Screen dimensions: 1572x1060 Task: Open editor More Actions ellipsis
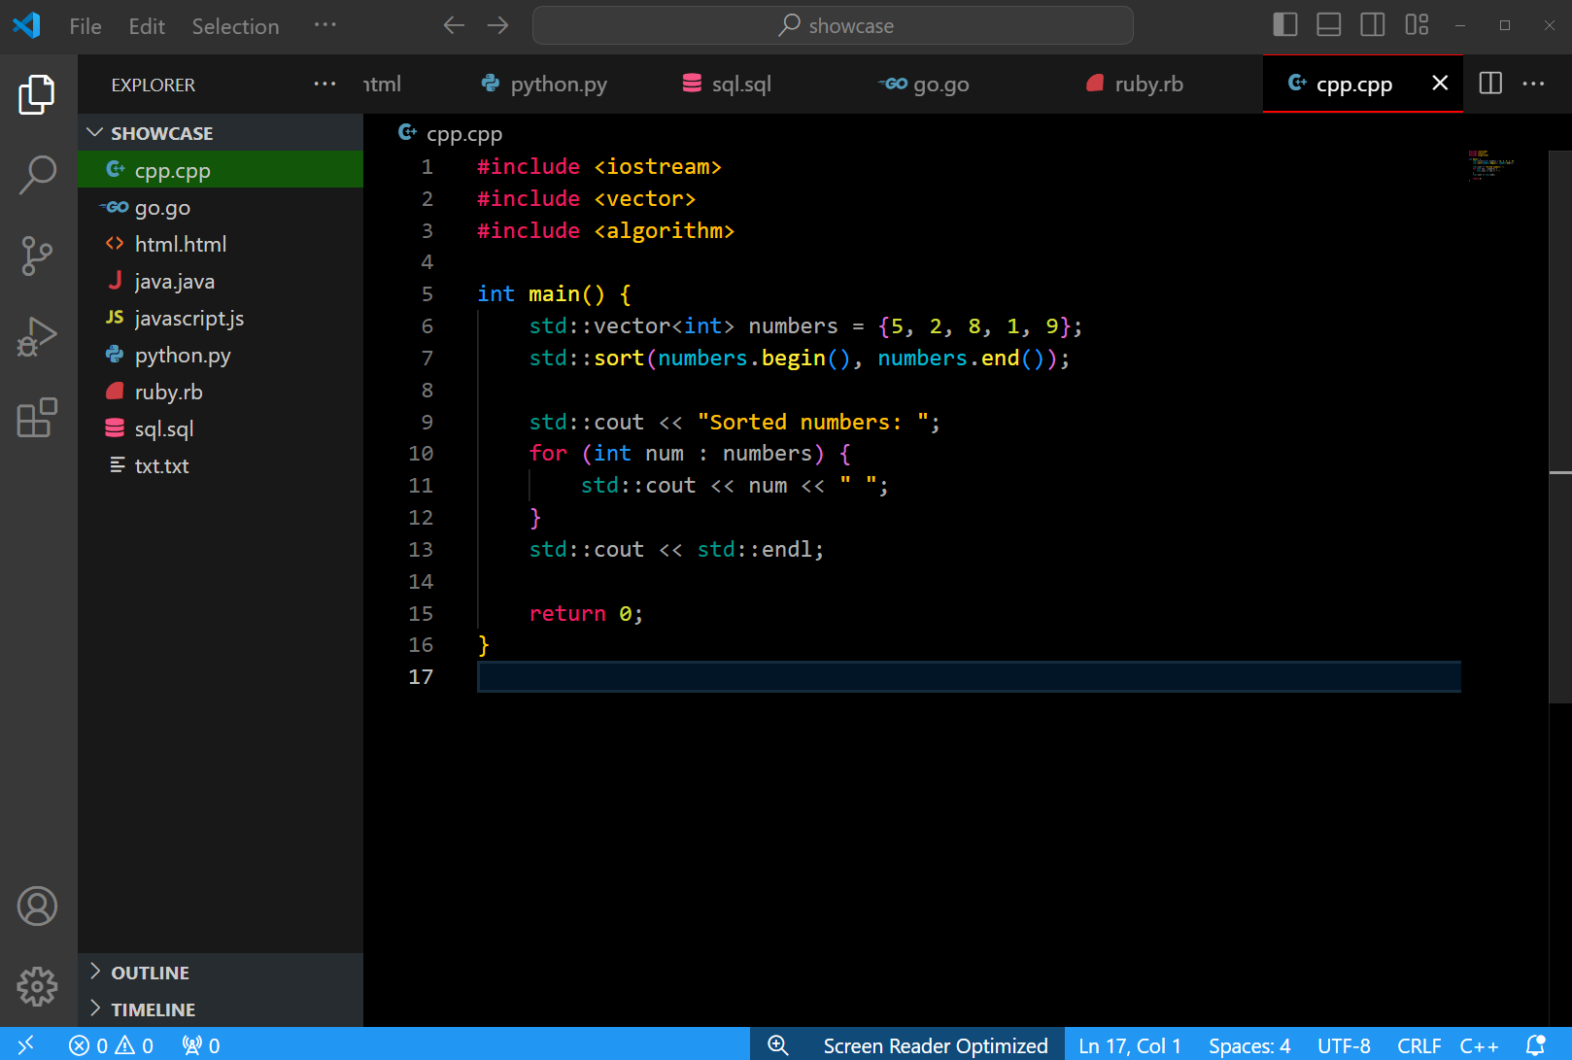tap(1533, 84)
